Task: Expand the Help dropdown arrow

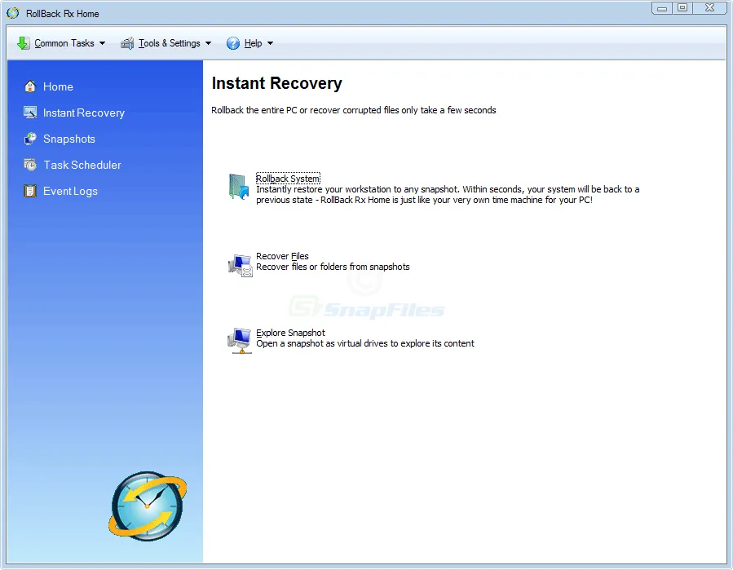Action: [x=270, y=43]
